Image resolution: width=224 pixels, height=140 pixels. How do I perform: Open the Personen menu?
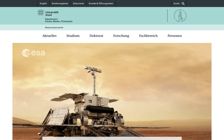(175, 36)
